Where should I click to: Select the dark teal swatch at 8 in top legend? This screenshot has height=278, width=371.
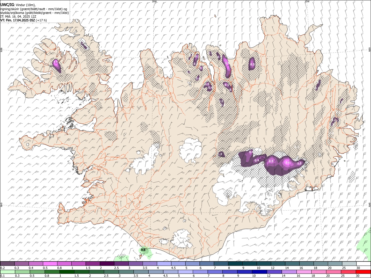(235, 264)
